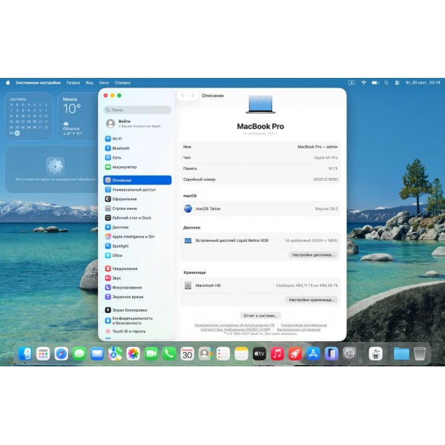Image resolution: width=445 pixels, height=445 pixels.
Task: Select Аккумулятор in the sidebar
Action: pos(124,167)
